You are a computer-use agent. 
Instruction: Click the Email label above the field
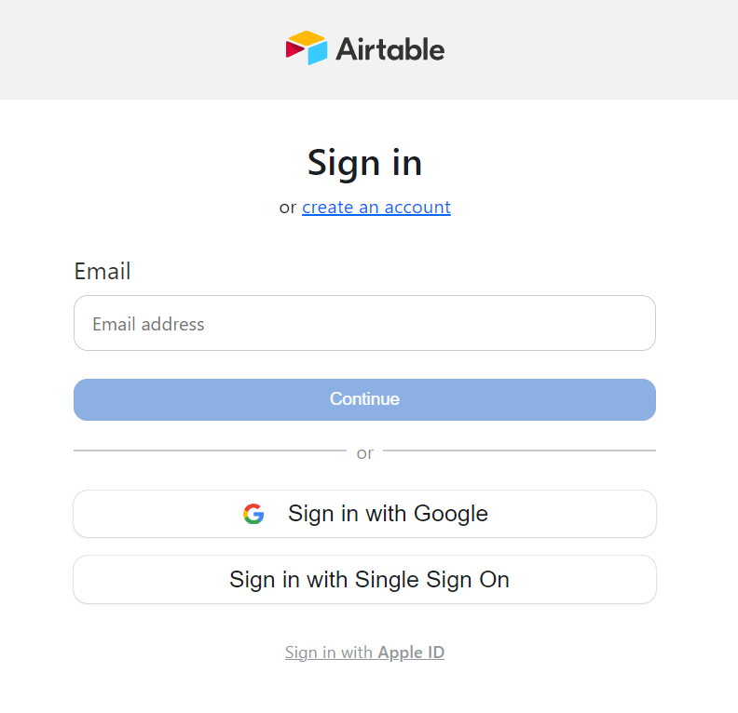pyautogui.click(x=102, y=272)
